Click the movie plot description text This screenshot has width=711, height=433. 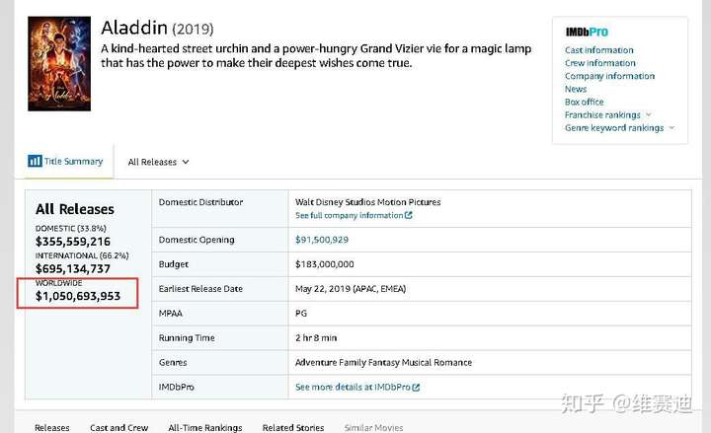316,55
